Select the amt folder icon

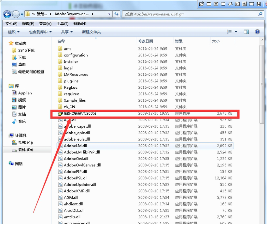[x=60, y=49]
